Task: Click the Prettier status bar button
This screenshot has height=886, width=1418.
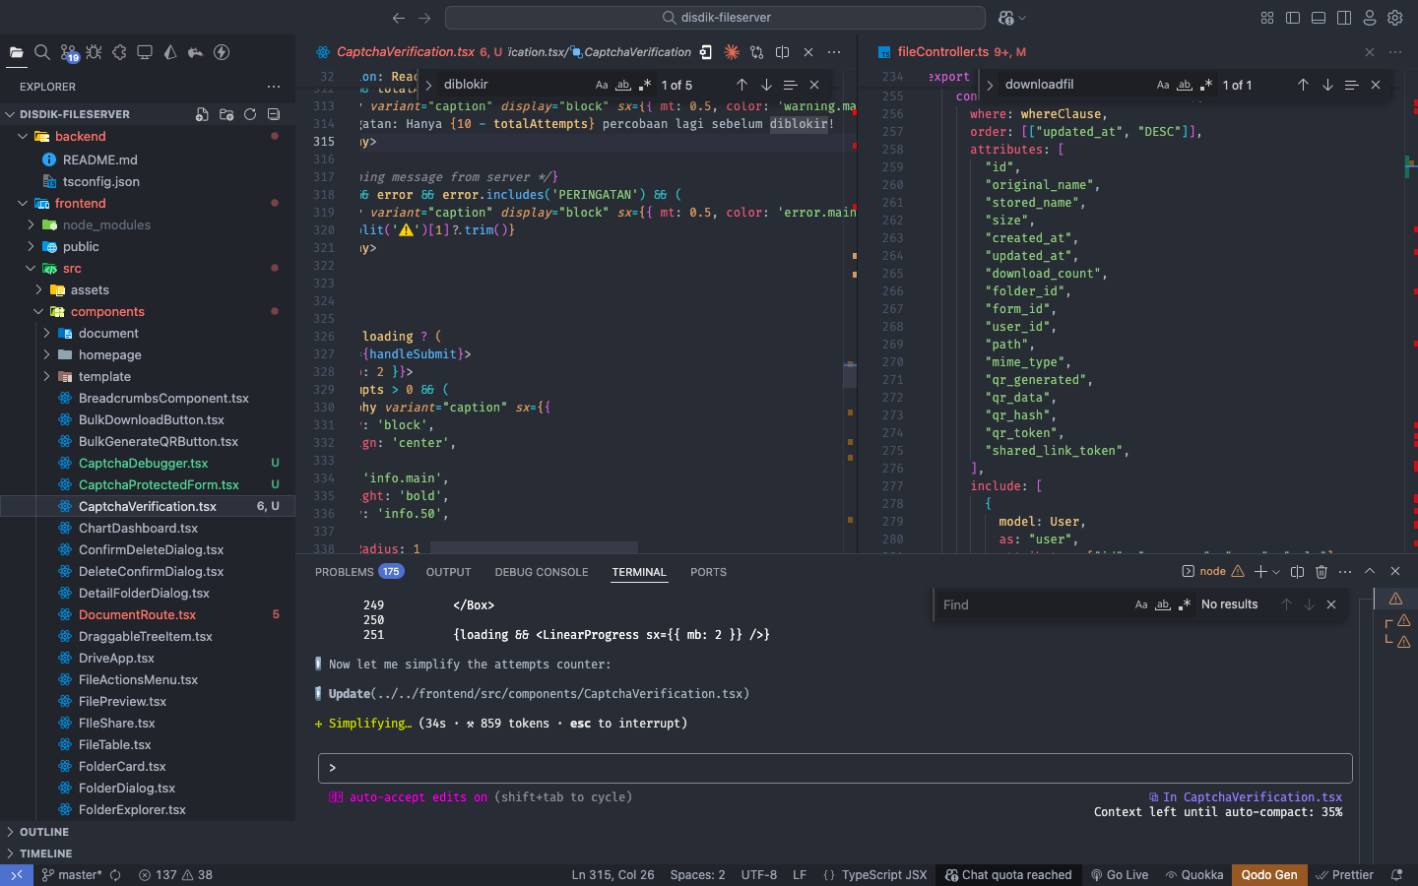Action: (1345, 874)
